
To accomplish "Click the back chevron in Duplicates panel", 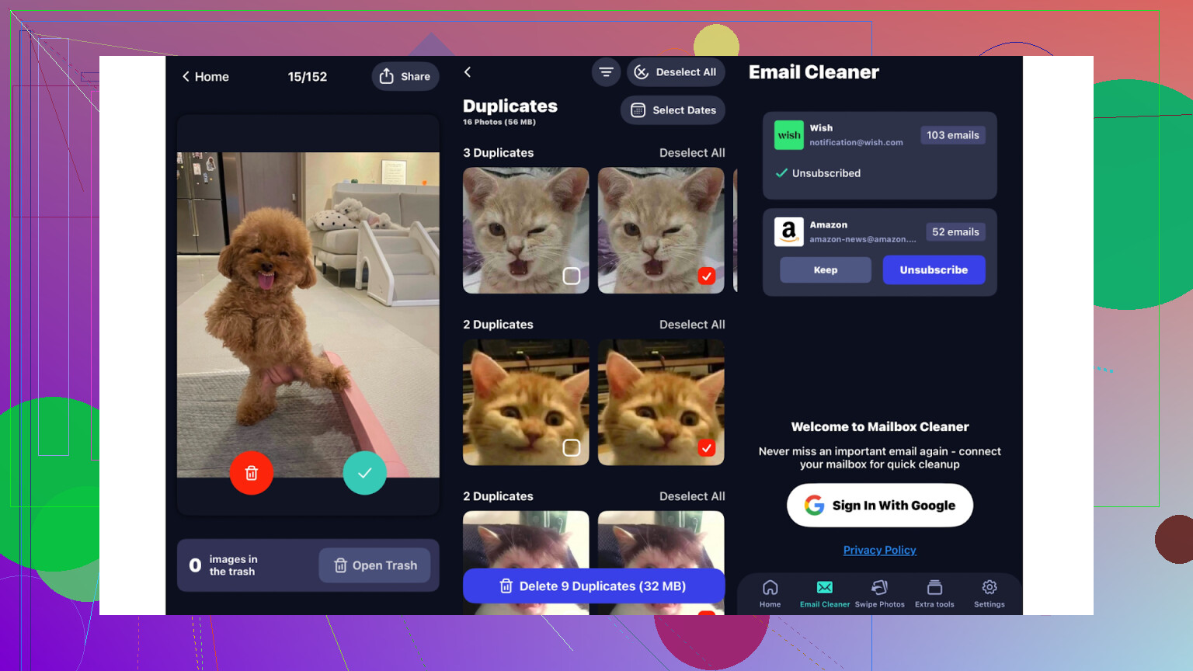I will (x=468, y=72).
